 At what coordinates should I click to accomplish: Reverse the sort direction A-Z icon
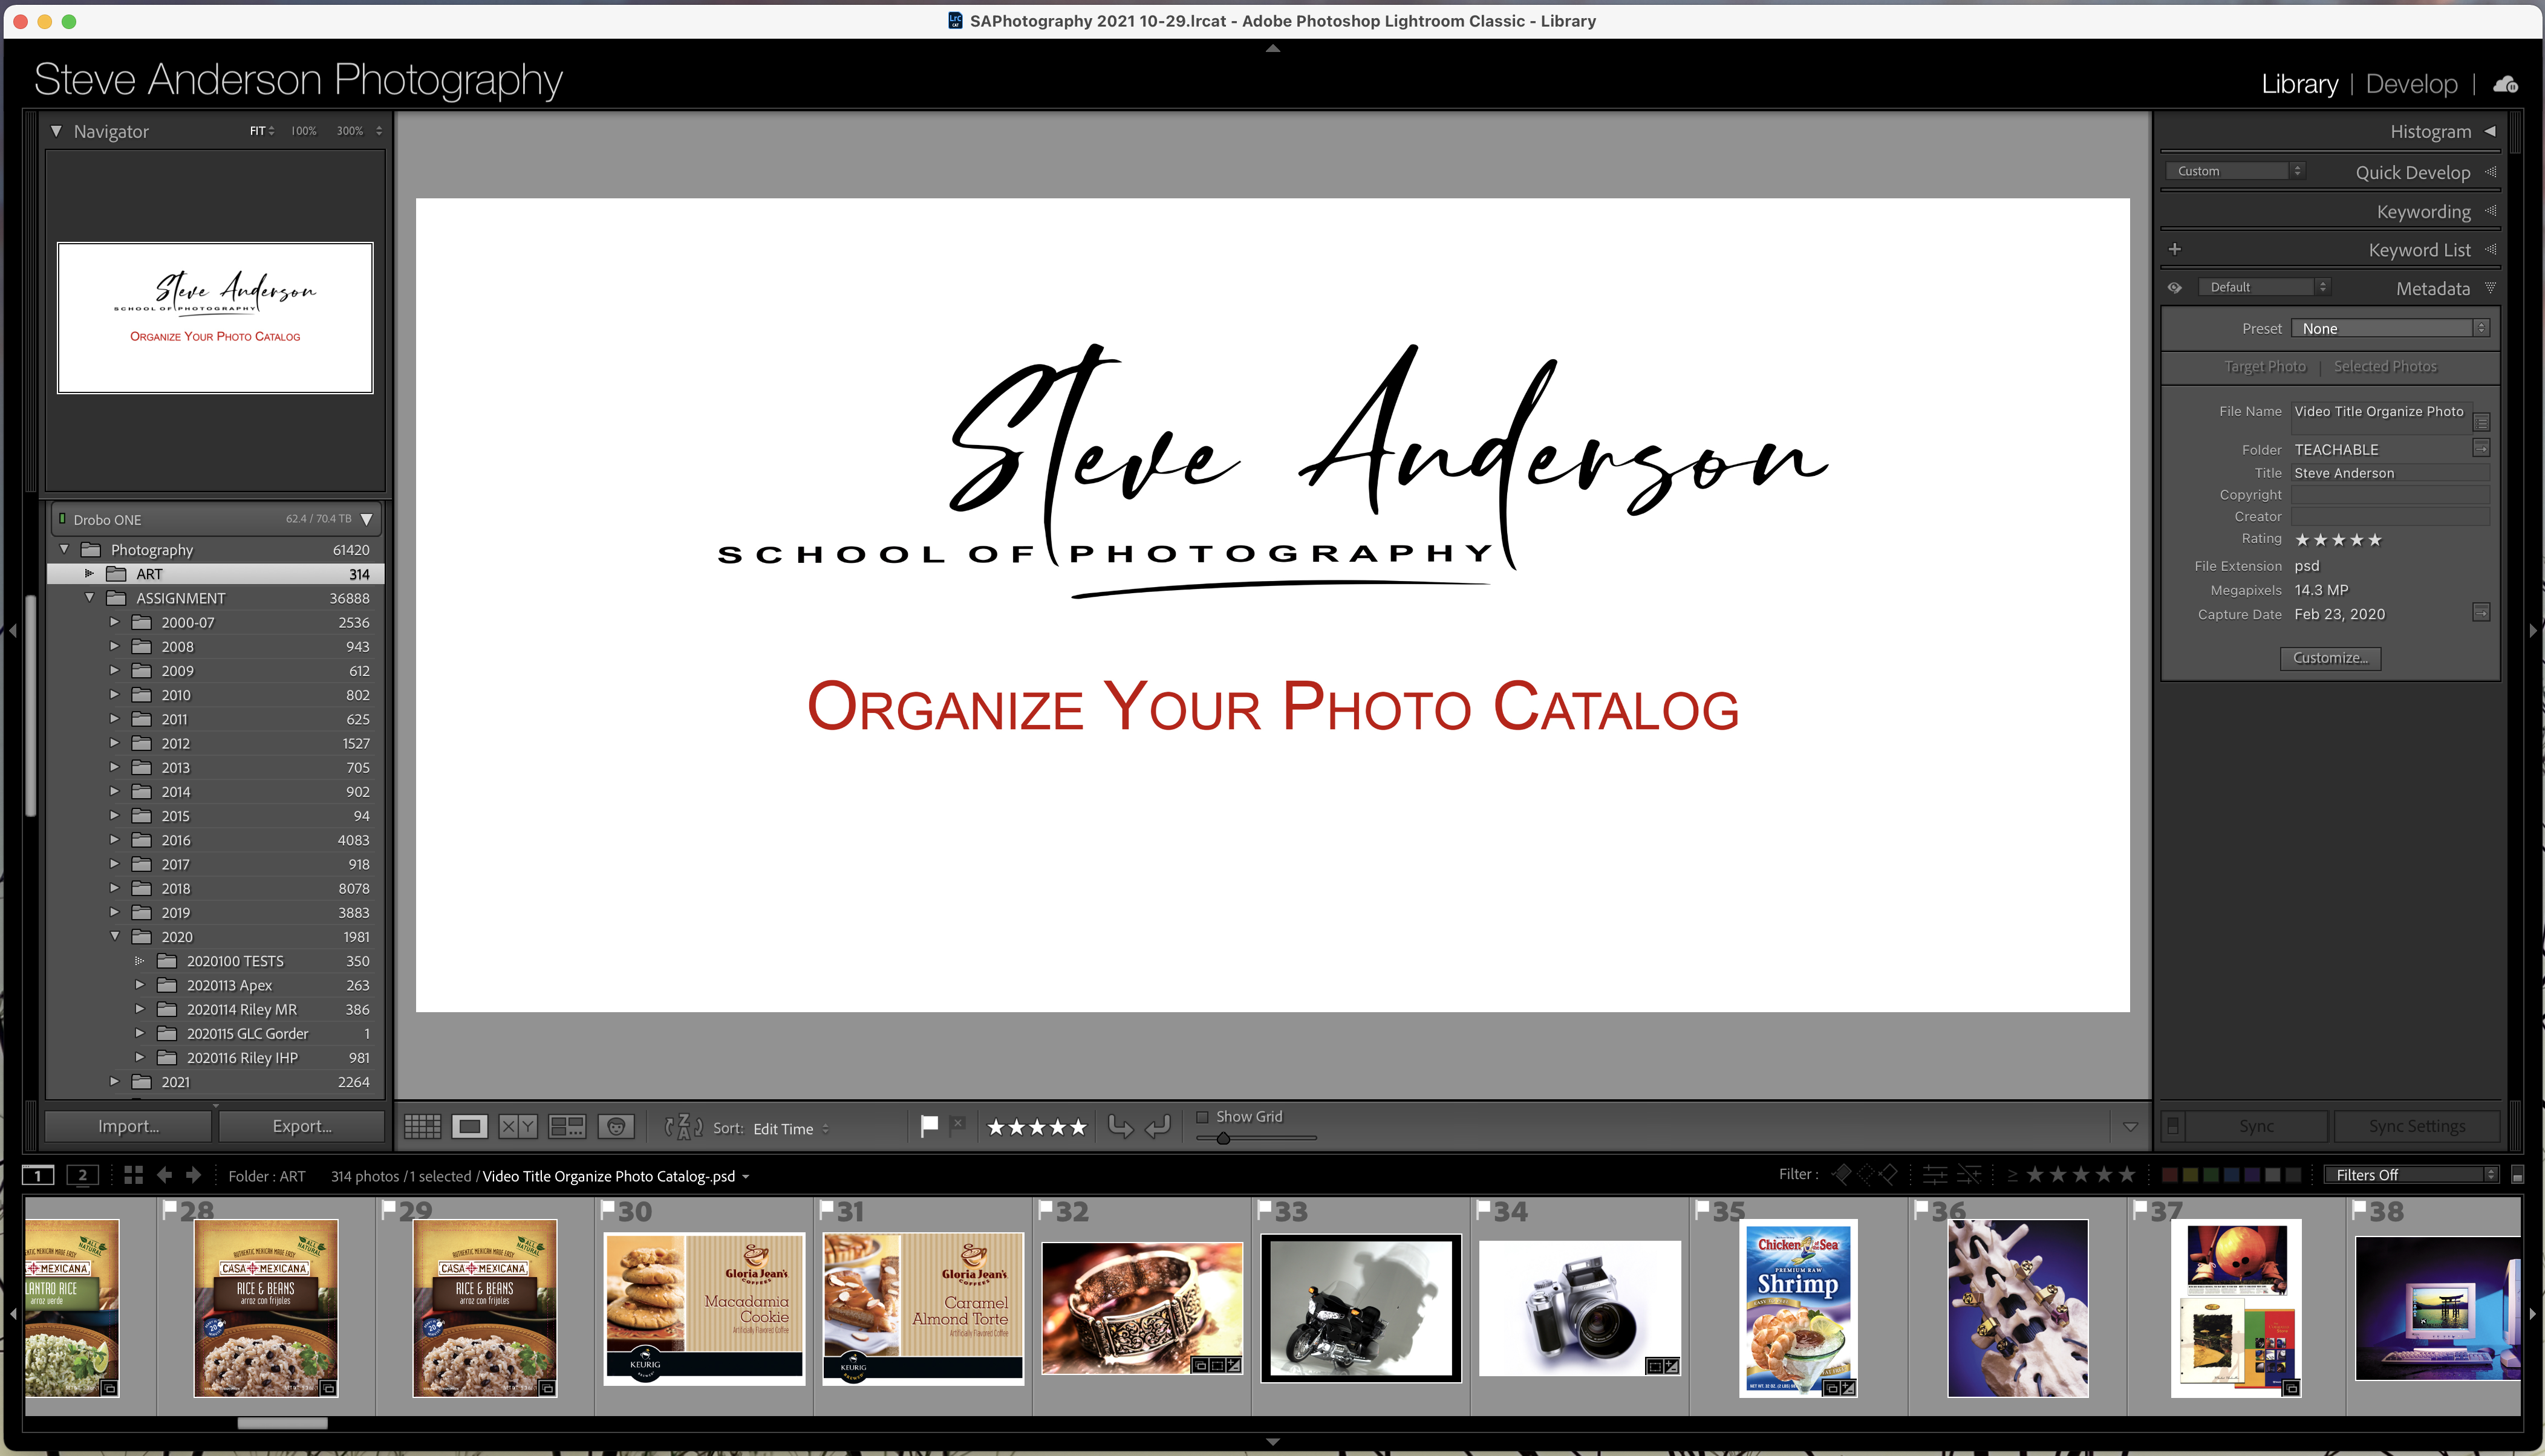click(684, 1127)
